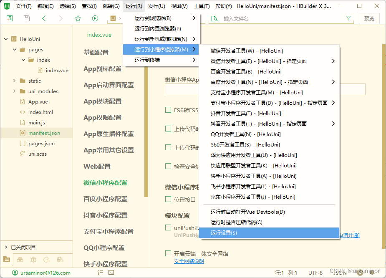The height and width of the screenshot is (278, 386).
Task: Open the terminal icon in status bar
Action: (x=111, y=272)
